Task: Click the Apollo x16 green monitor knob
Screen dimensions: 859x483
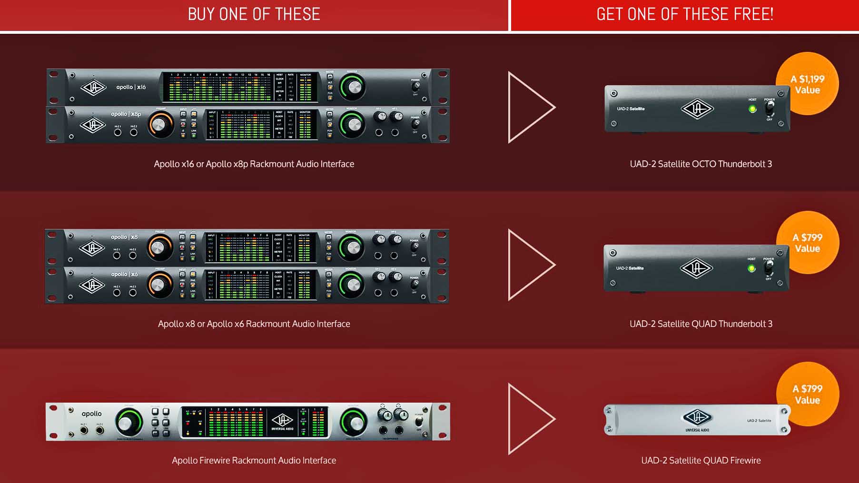Action: pos(353,87)
